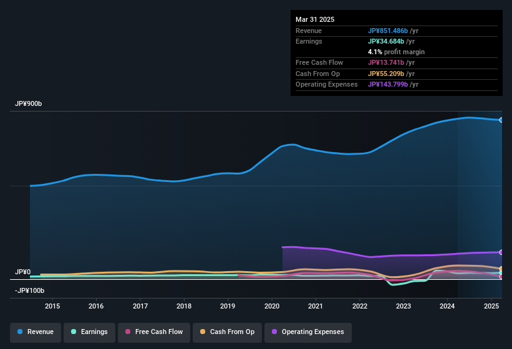Click the Cash From Op label in tooltip

[317, 74]
